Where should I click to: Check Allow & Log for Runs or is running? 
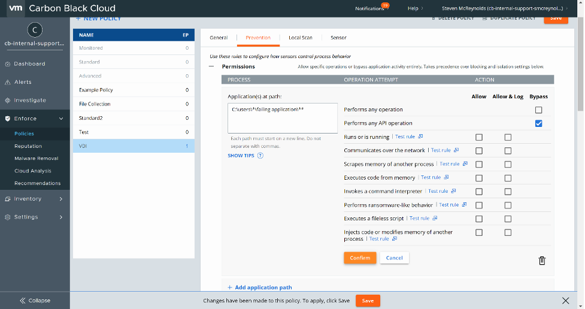click(508, 137)
